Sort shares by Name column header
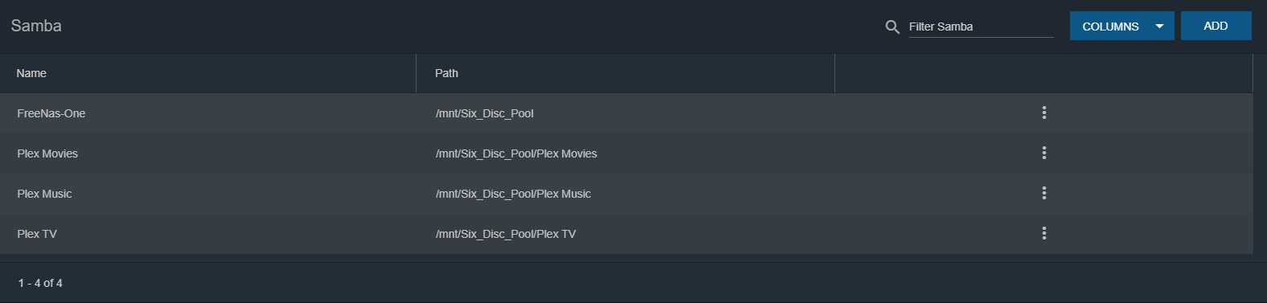 [31, 73]
